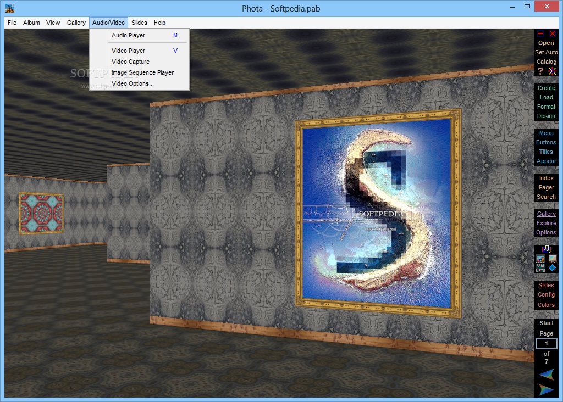The width and height of the screenshot is (563, 402).
Task: Click the projection screen easel icon
Action: [x=553, y=259]
